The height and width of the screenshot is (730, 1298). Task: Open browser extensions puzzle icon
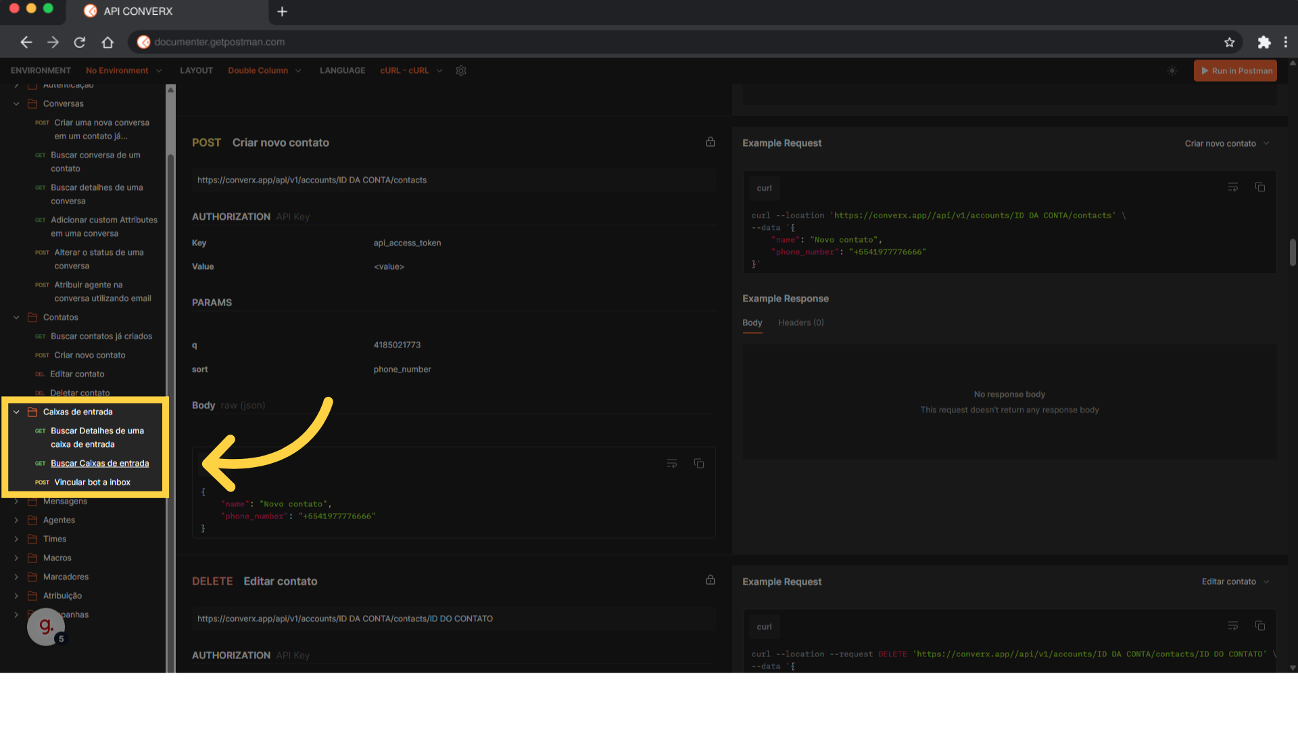click(1264, 42)
